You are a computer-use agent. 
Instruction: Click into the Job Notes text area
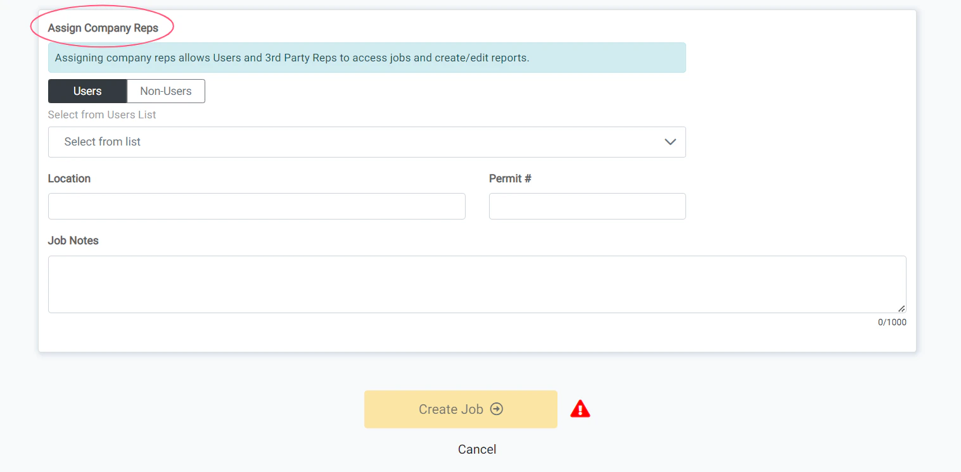pos(477,283)
